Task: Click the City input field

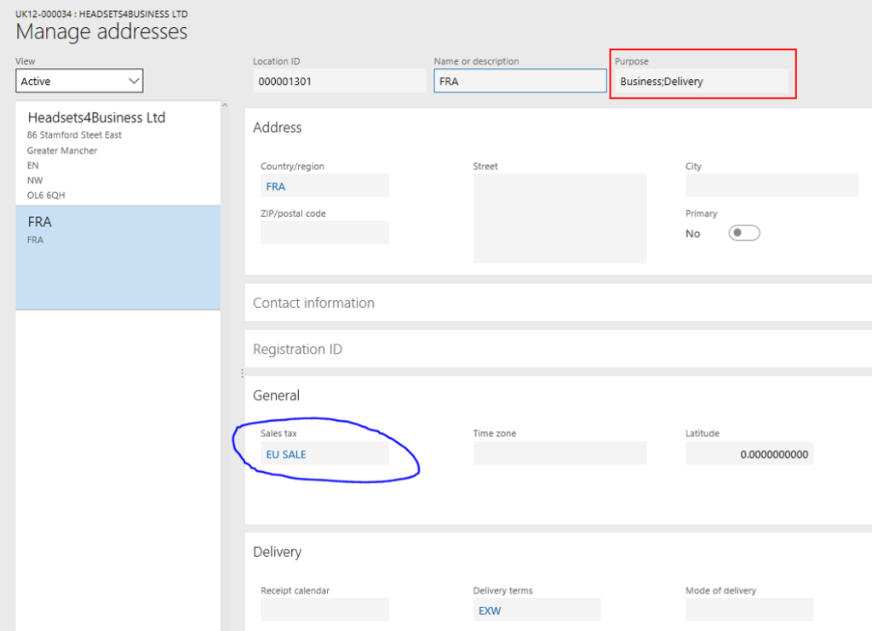Action: 772,185
